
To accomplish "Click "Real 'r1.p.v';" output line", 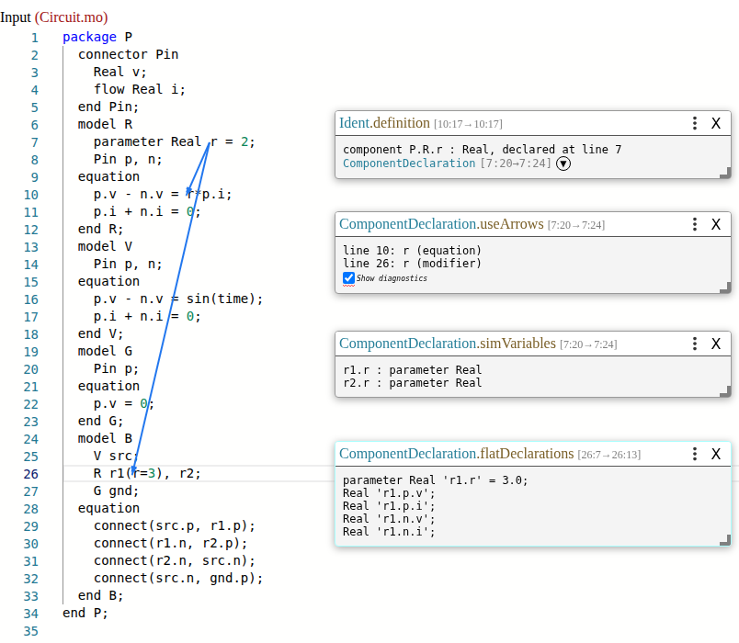I will [389, 492].
